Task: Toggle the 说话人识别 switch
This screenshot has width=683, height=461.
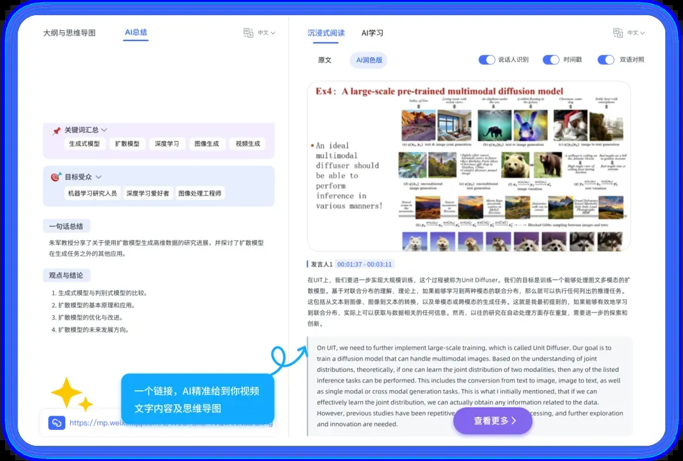Action: coord(486,59)
